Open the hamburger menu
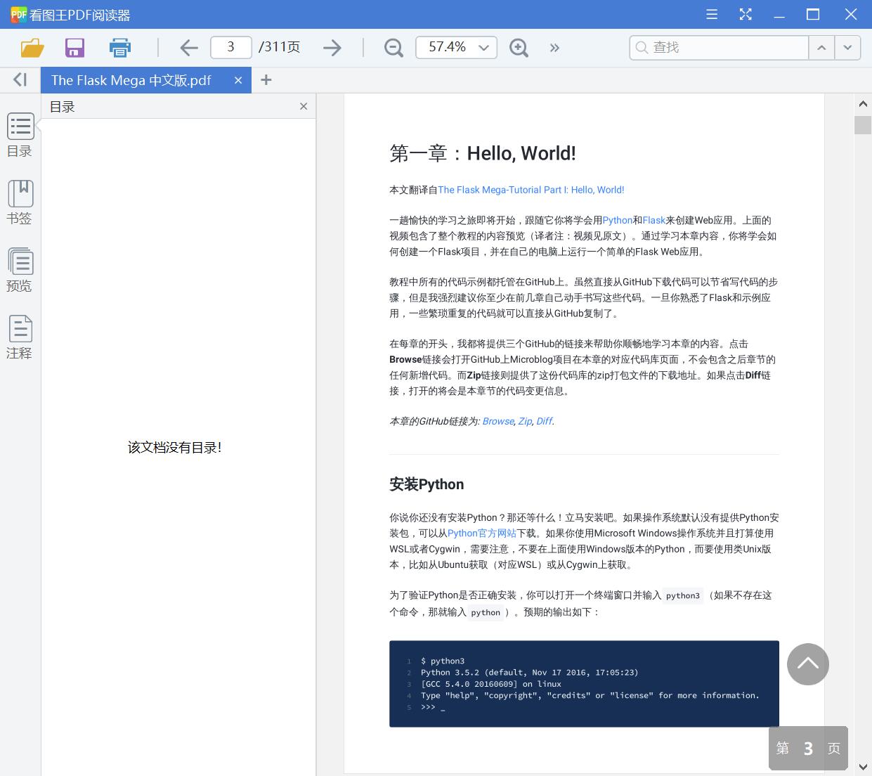Screen dimensions: 872x776 pyautogui.click(x=711, y=14)
